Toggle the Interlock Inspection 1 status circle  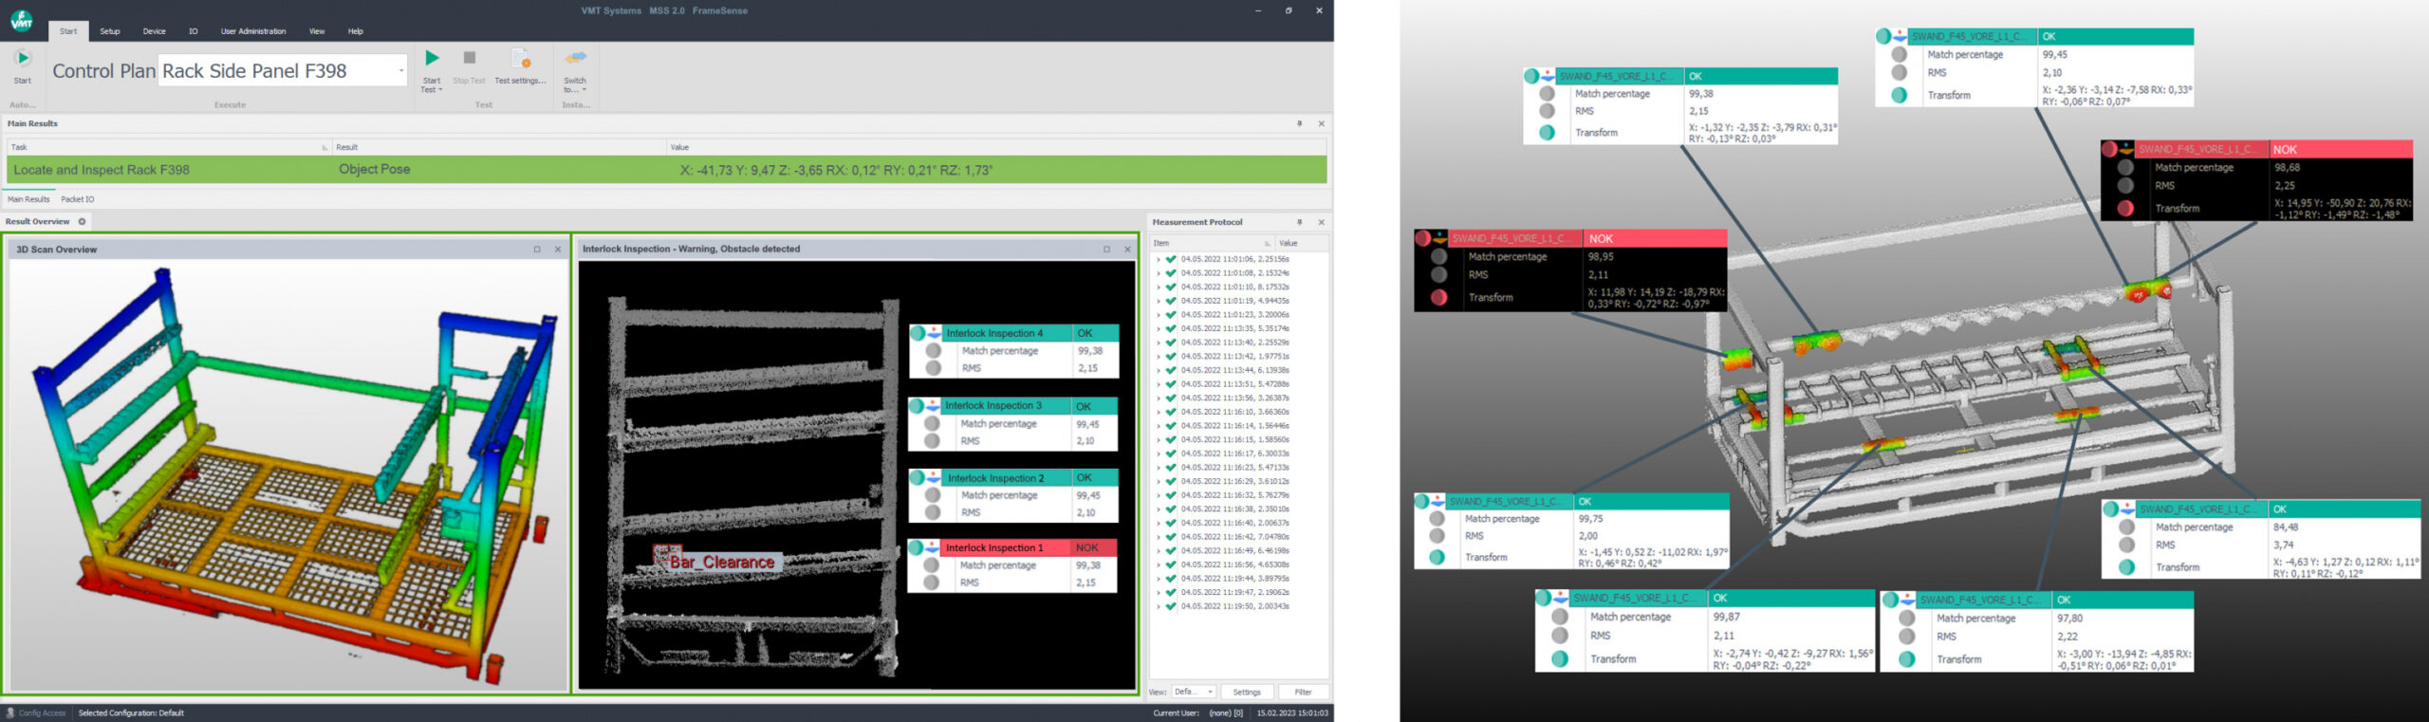click(917, 547)
